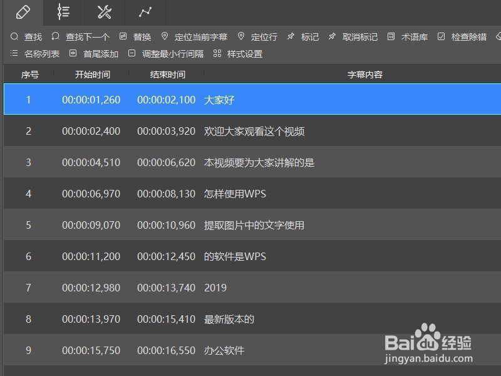Viewport: 501px width, 376px height.
Task: Switch to the wrench tools tab
Action: click(x=104, y=12)
